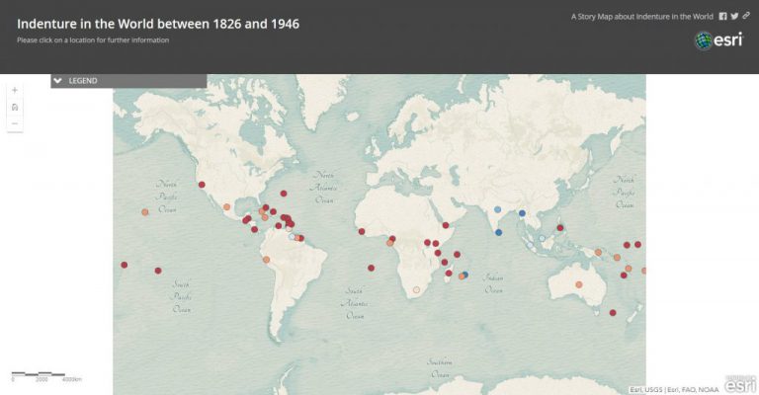
Task: Reset map to home extent
Action: 15,107
